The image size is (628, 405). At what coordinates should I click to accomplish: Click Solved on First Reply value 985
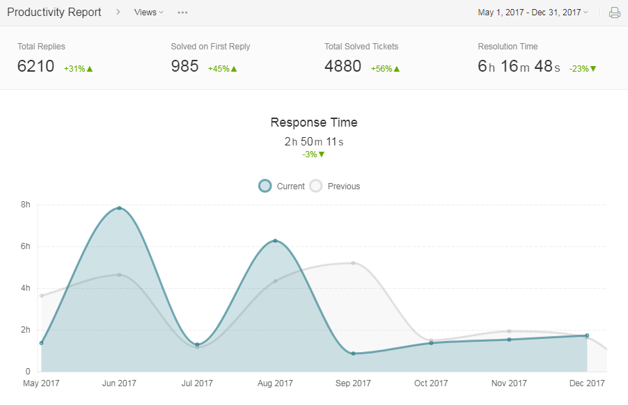pyautogui.click(x=185, y=66)
